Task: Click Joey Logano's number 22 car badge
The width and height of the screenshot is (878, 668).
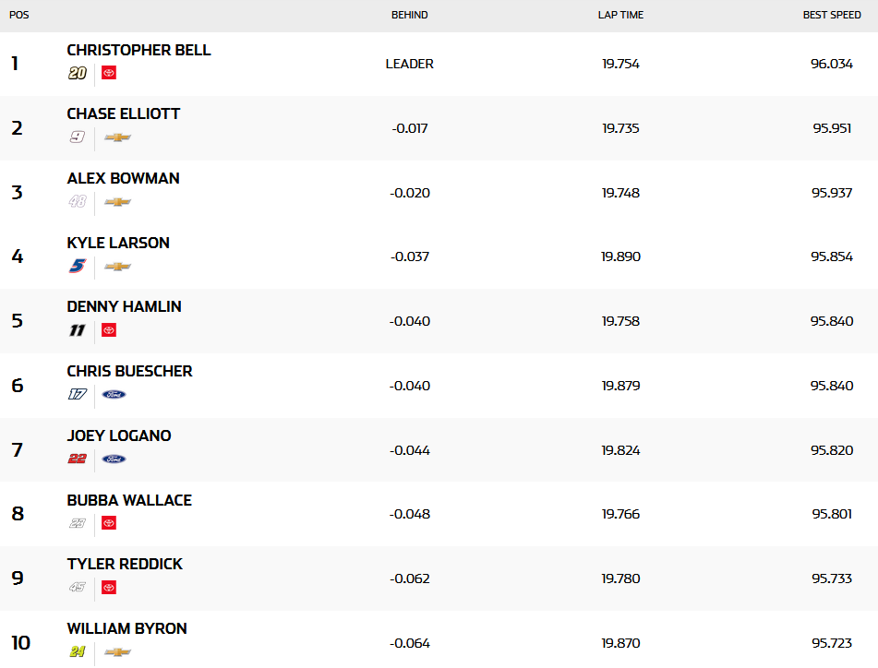Action: click(x=78, y=459)
